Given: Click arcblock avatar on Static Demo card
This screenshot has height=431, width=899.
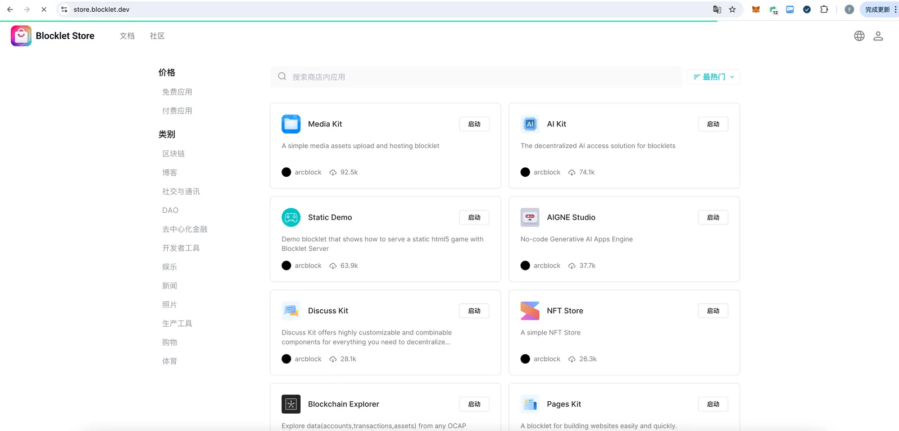Looking at the screenshot, I should point(286,265).
